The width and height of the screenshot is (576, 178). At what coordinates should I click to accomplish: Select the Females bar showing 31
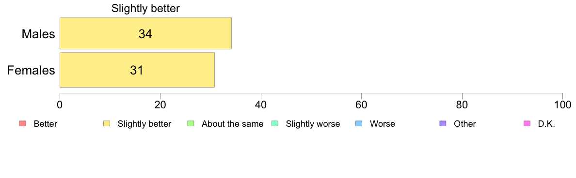point(137,70)
